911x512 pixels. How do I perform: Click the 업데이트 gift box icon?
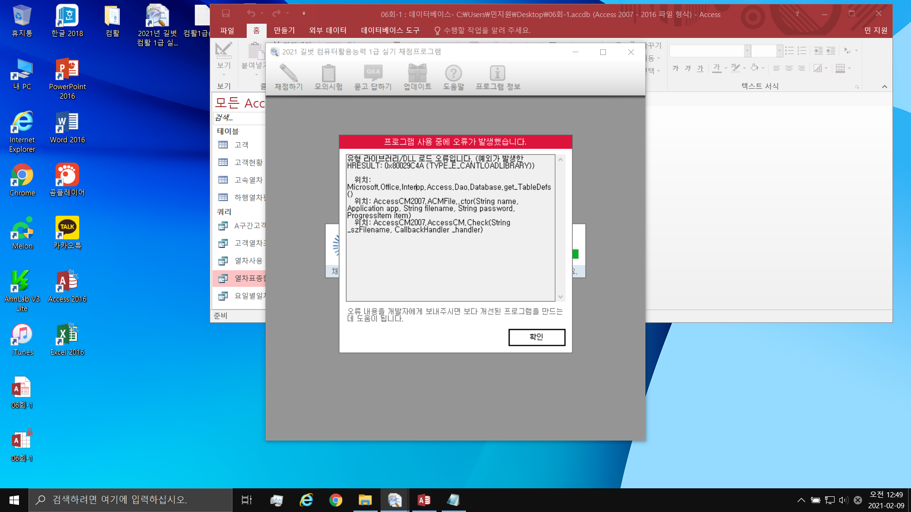(418, 73)
